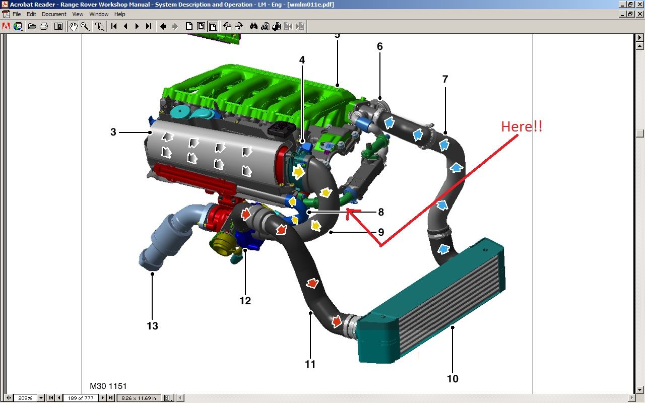The height and width of the screenshot is (403, 645).
Task: Click the horizontal scrollbar left arrow
Action: (180, 398)
